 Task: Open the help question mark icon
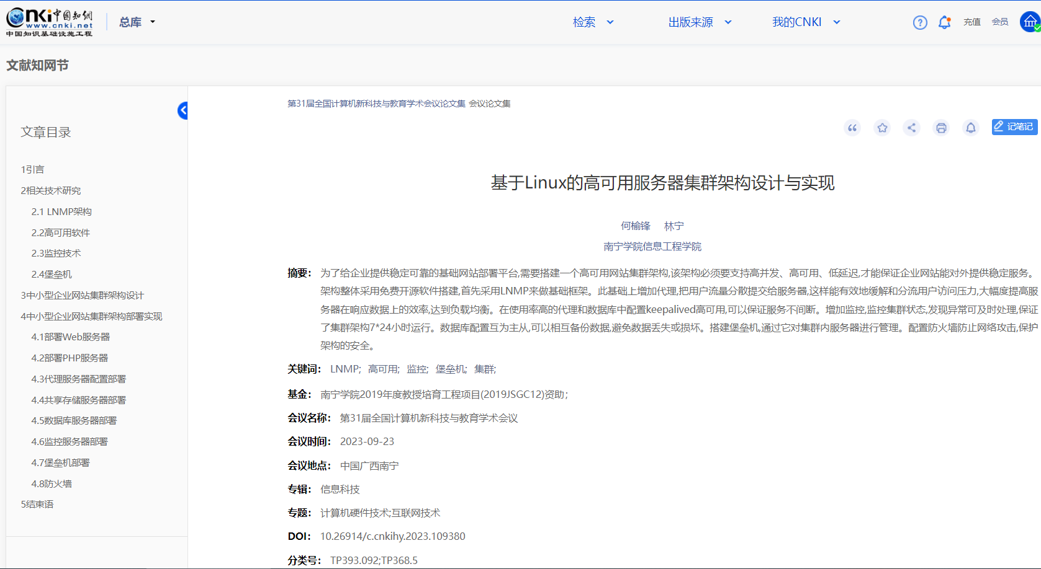(920, 22)
